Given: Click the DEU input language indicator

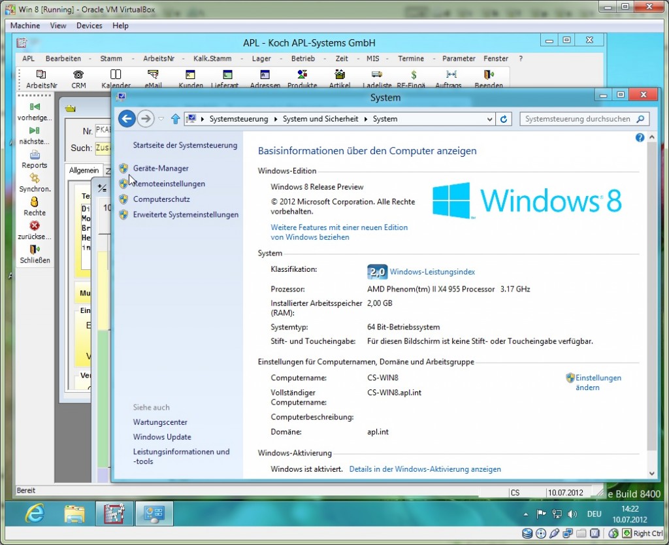Looking at the screenshot, I should (x=594, y=514).
